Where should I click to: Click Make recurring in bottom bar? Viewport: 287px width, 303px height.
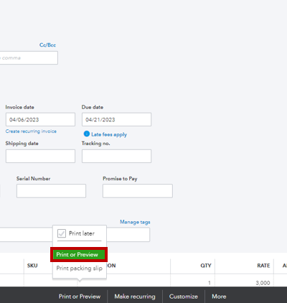pos(135,297)
